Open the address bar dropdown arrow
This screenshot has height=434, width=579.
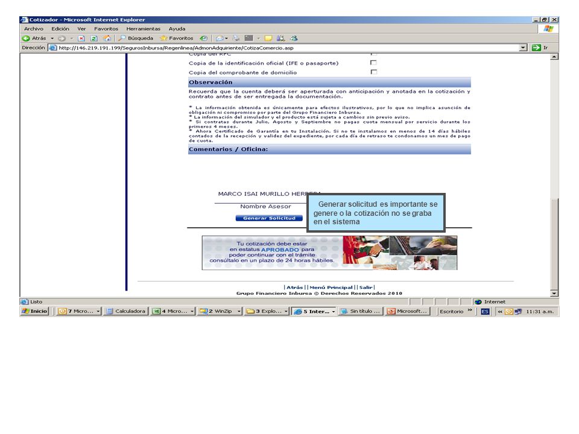pyautogui.click(x=524, y=48)
